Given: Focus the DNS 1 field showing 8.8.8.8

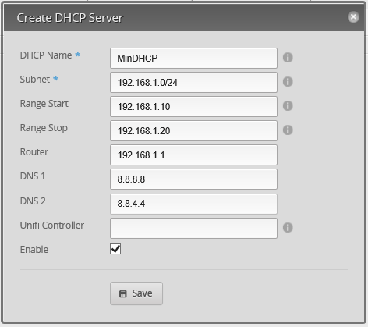Looking at the screenshot, I should point(193,179).
